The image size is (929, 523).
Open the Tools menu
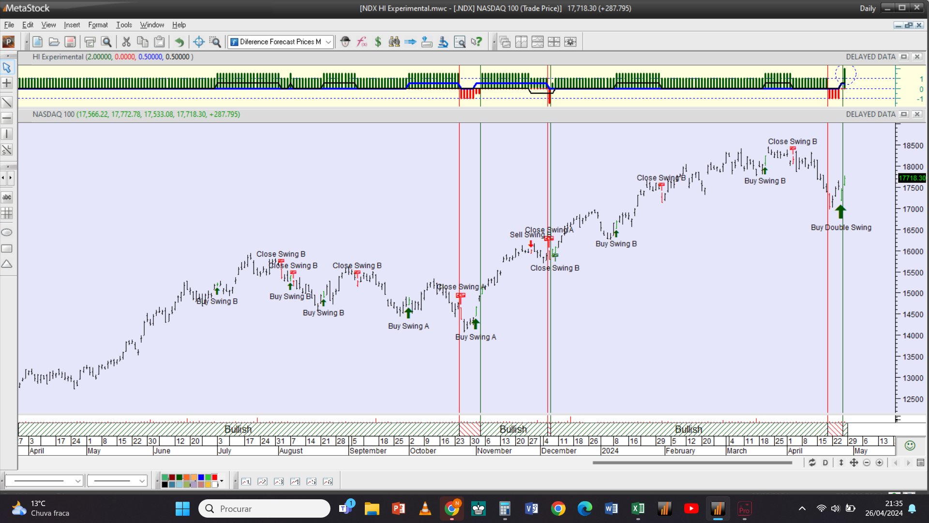tap(124, 25)
